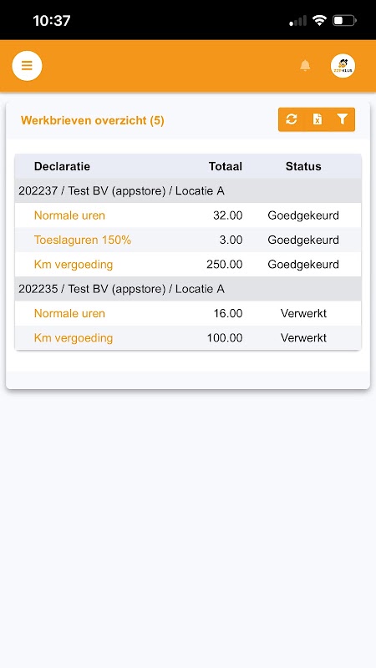This screenshot has width=376, height=668.
Task: Open the hamburger menu button
Action: (x=27, y=66)
